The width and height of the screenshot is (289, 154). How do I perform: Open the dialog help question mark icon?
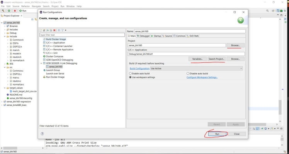coord(42,134)
